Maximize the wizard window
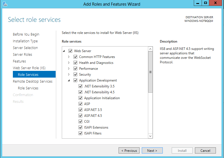The width and height of the screenshot is (224, 158). click(206, 3)
